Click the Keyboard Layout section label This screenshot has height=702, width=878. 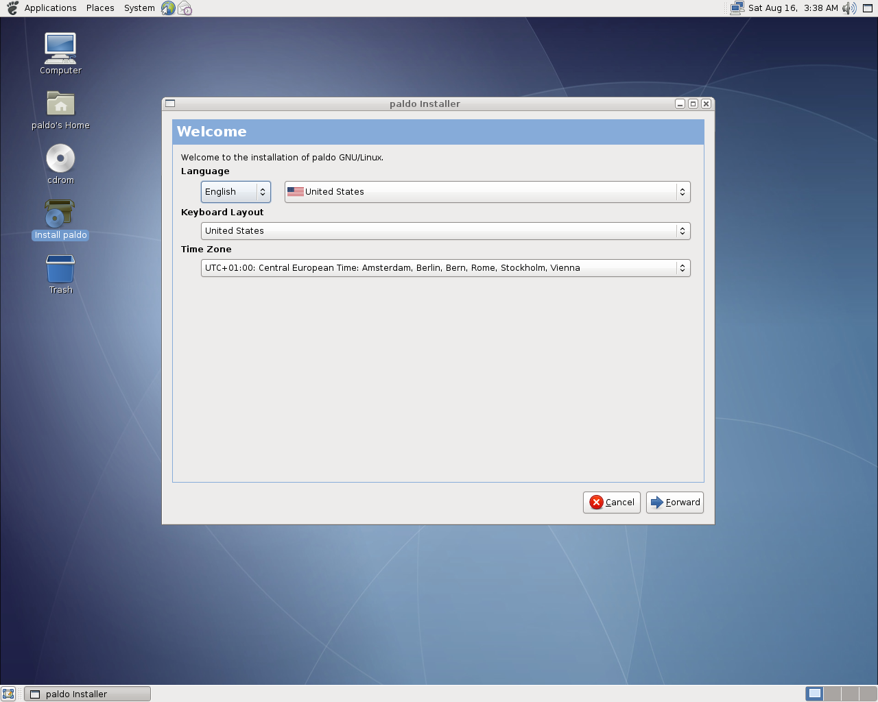(x=222, y=213)
